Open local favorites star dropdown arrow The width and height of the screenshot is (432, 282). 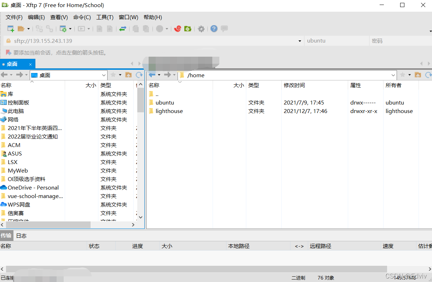coord(120,75)
